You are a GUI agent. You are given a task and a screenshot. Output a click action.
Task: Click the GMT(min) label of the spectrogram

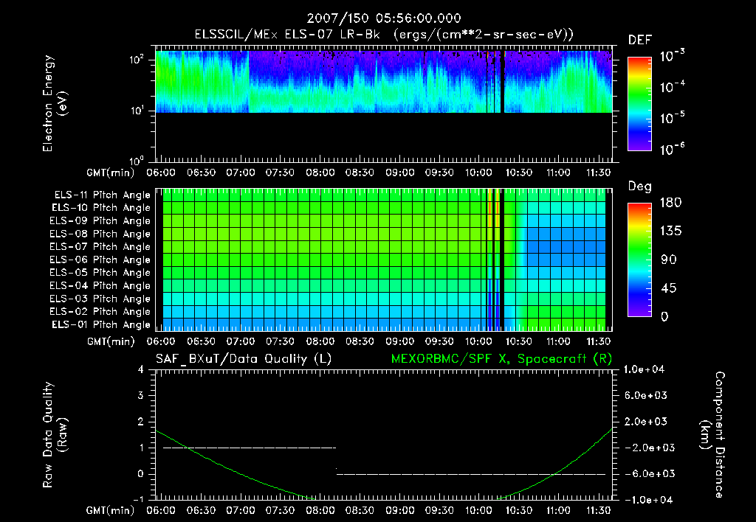[x=111, y=173]
